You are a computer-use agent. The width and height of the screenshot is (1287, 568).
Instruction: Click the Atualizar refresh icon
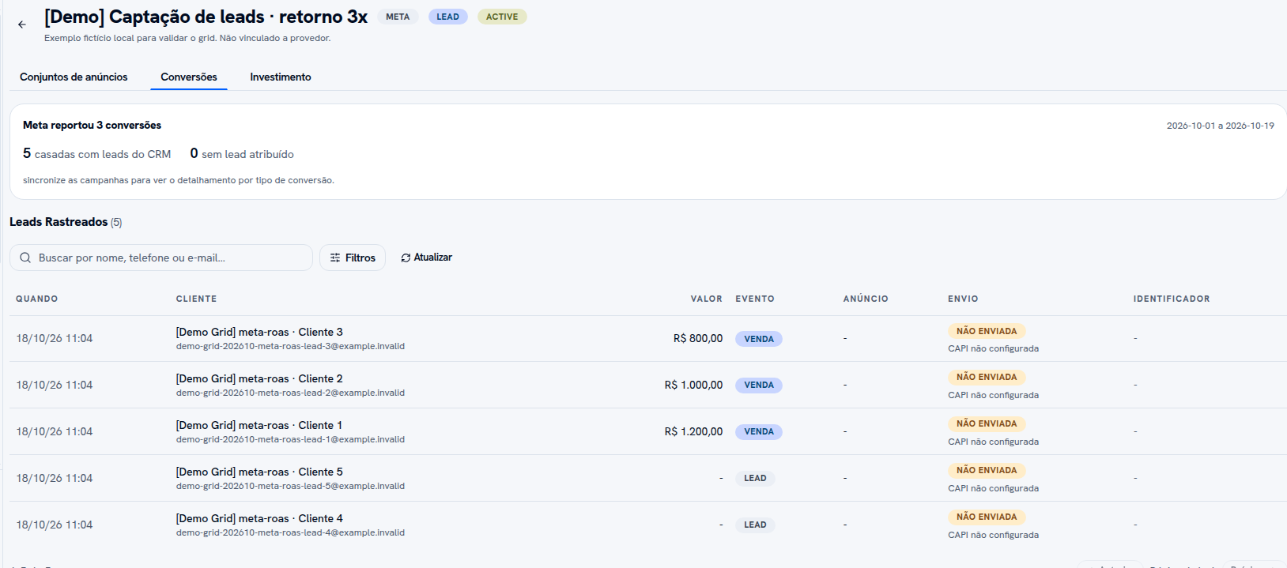coord(406,258)
